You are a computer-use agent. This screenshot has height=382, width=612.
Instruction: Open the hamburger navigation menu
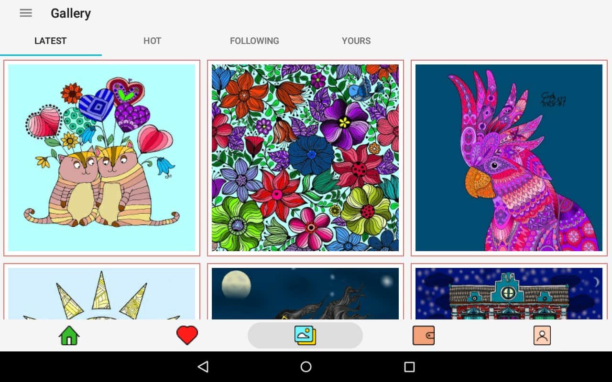tap(26, 13)
